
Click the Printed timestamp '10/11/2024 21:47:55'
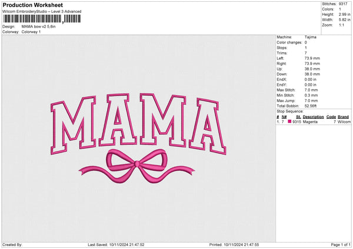click(x=241, y=245)
